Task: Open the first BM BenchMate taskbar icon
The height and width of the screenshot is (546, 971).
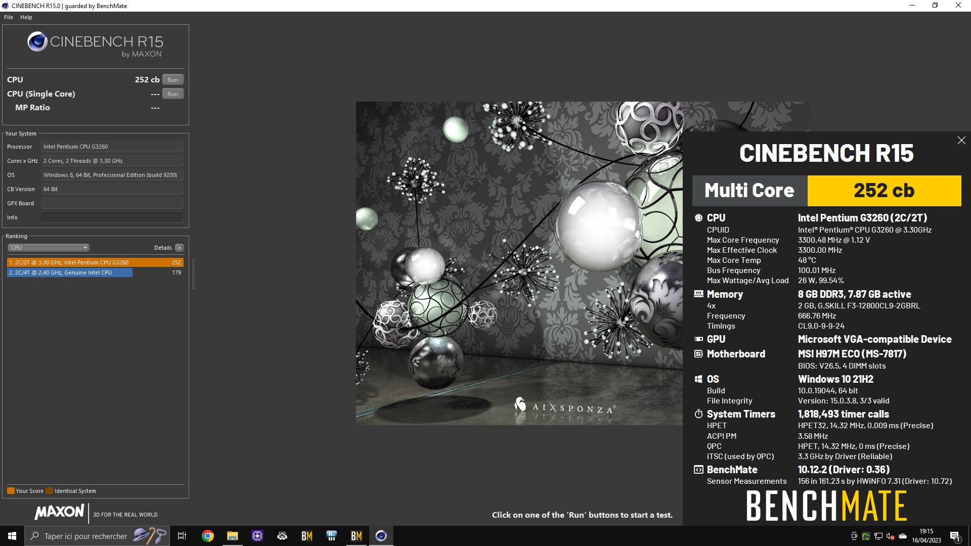Action: pyautogui.click(x=307, y=536)
